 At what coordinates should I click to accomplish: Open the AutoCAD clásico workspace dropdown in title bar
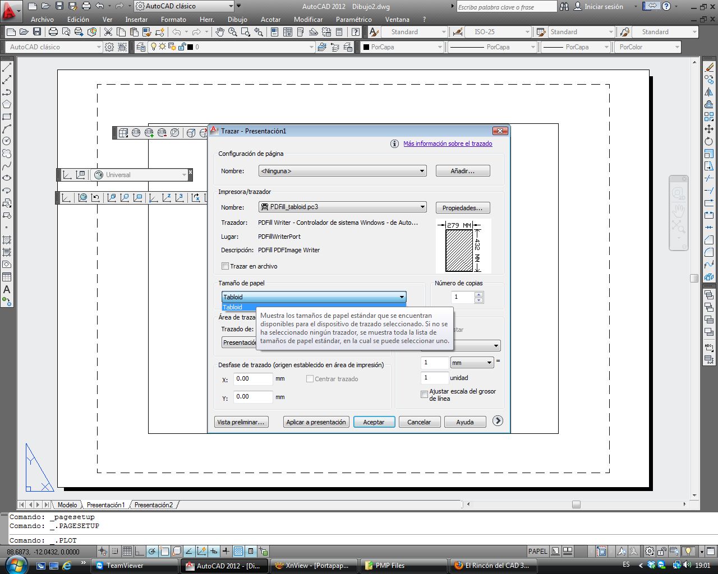point(184,6)
